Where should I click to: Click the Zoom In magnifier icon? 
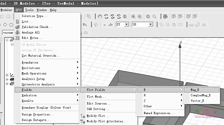[x=133, y=17]
